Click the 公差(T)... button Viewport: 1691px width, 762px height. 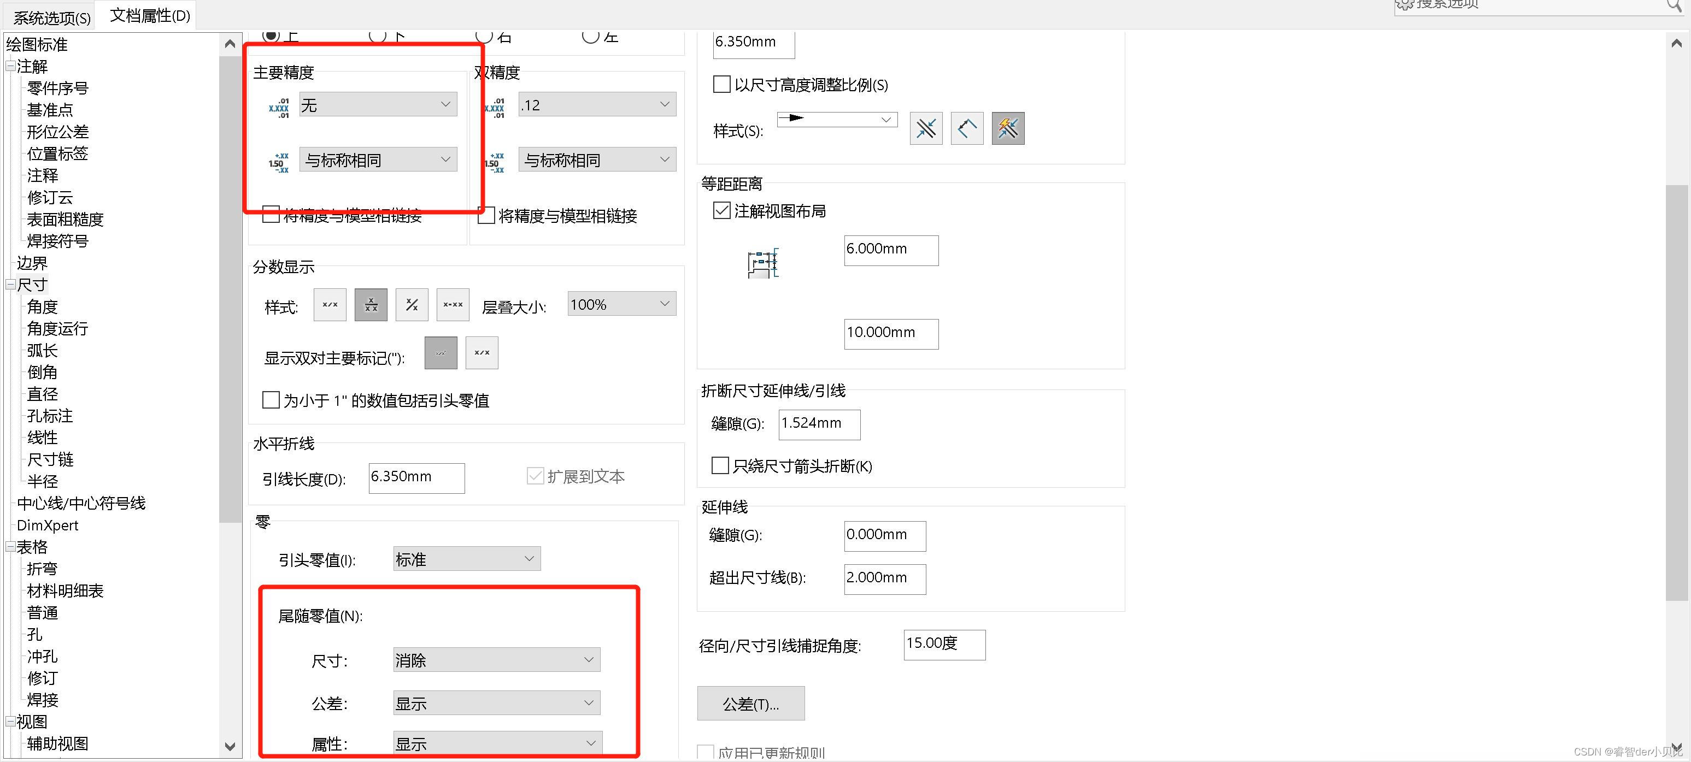(750, 704)
